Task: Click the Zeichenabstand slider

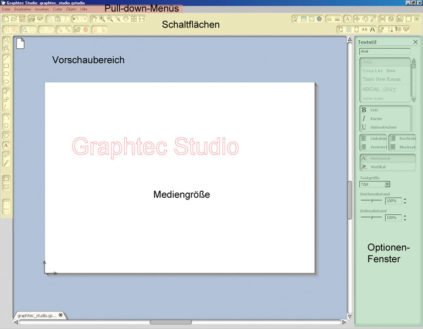Action: click(371, 200)
